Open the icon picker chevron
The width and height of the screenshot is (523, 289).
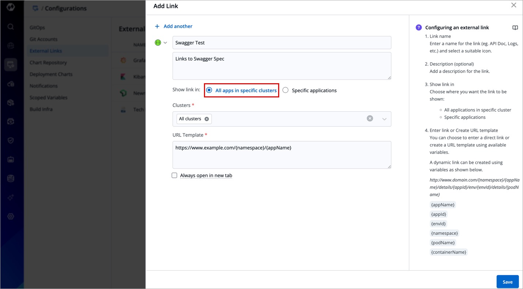(x=165, y=43)
